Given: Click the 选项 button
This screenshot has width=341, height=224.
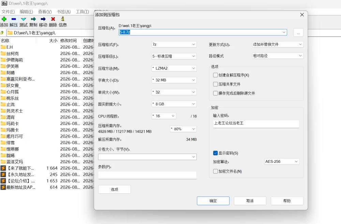Looking at the screenshot, I should (x=114, y=189).
